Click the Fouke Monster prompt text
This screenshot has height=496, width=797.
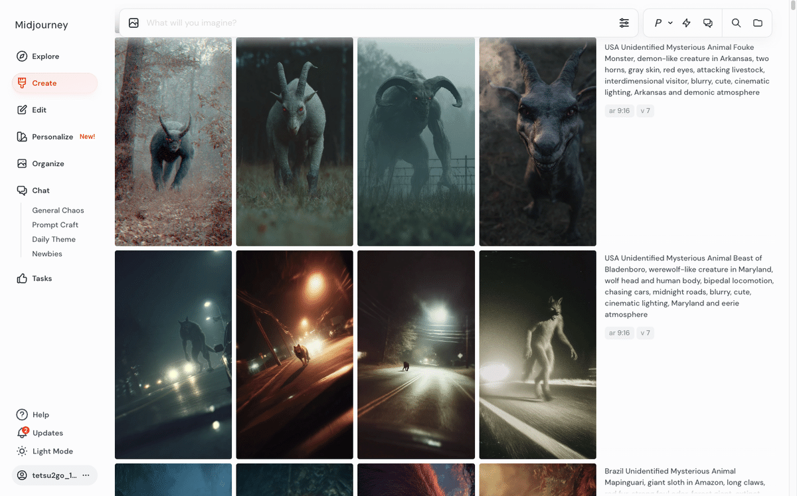[x=687, y=70]
